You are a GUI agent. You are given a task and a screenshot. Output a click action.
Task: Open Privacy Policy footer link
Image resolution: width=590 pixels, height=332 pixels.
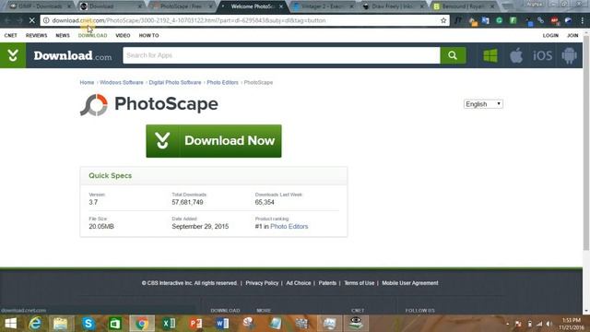(262, 283)
